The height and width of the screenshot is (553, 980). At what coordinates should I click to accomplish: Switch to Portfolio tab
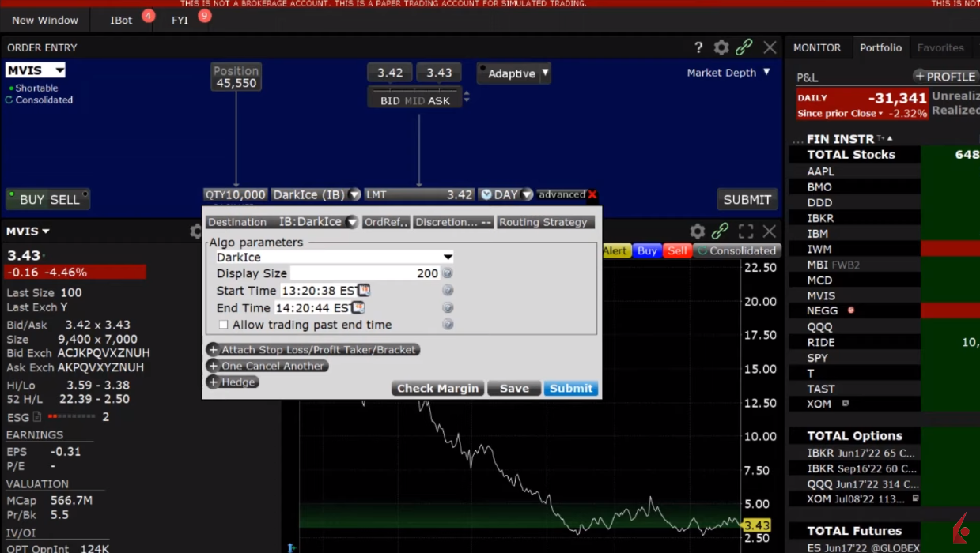(x=880, y=47)
